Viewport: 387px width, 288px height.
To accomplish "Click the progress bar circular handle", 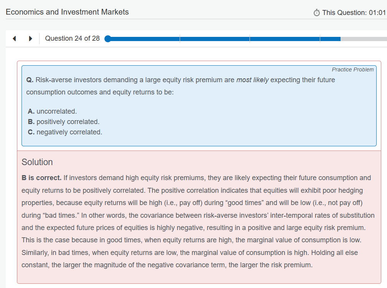I will pos(107,39).
